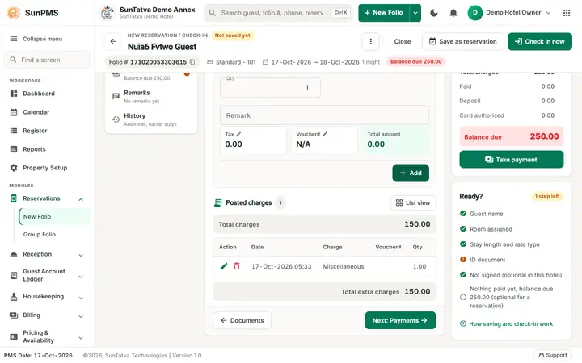Open Calendar from the workspace menu
This screenshot has height=363, width=582.
coord(47,112)
